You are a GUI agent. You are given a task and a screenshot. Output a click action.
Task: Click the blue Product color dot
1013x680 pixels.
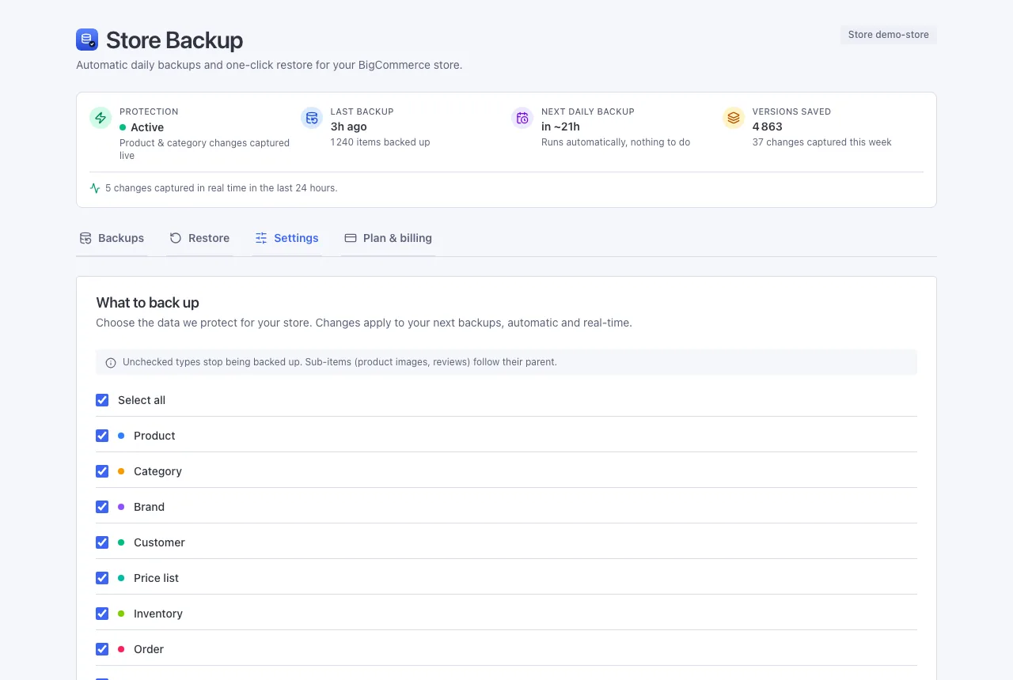coord(121,436)
